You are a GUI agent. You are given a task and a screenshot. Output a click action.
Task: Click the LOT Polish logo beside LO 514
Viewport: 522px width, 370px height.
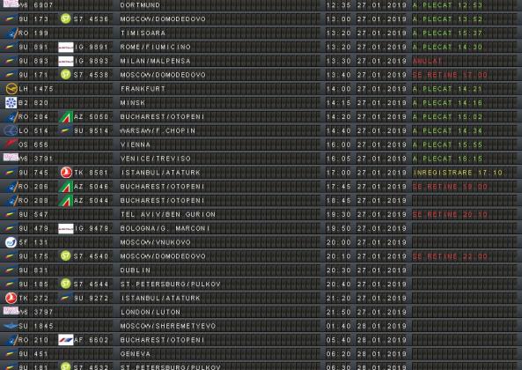pos(11,130)
